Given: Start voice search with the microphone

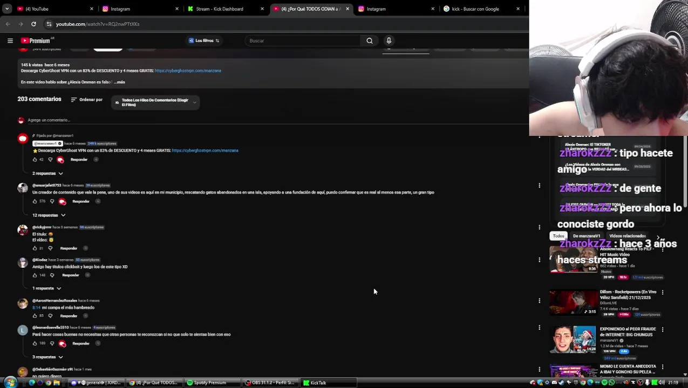Looking at the screenshot, I should (x=389, y=40).
